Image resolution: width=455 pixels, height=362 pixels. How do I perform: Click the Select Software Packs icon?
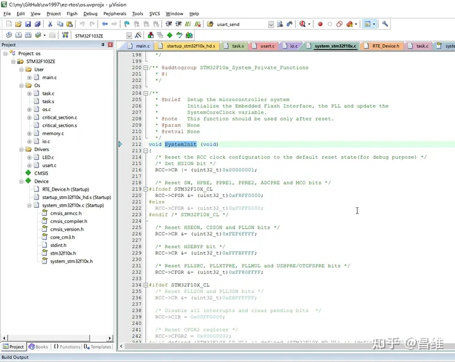179,35
